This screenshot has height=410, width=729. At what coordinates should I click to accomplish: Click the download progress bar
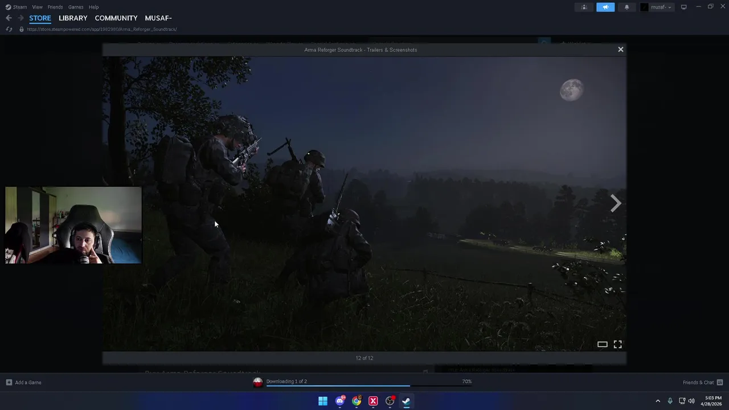[369, 386]
